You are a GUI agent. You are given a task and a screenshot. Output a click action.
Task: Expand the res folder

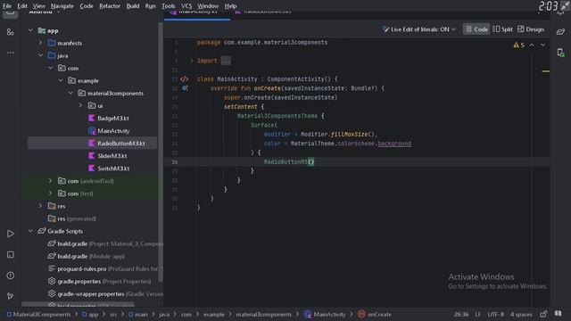[40, 206]
